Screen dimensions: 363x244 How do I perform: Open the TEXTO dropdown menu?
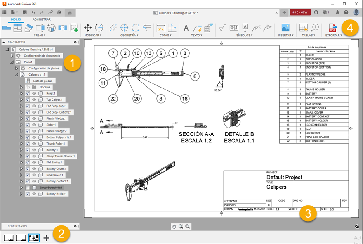pyautogui.click(x=196, y=35)
